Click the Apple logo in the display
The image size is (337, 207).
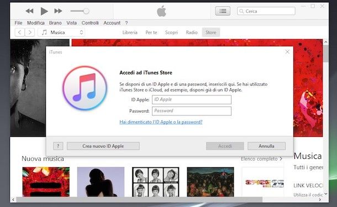coord(162,11)
